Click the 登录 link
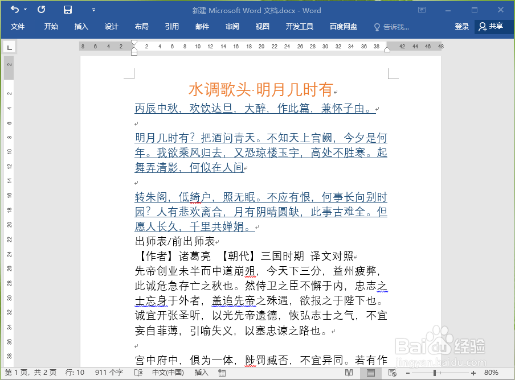Screen dimensions: 515x380 pos(461,27)
